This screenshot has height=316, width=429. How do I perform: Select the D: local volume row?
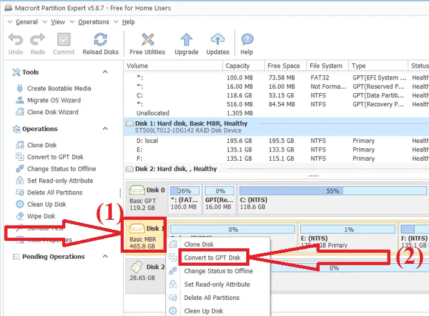276,141
